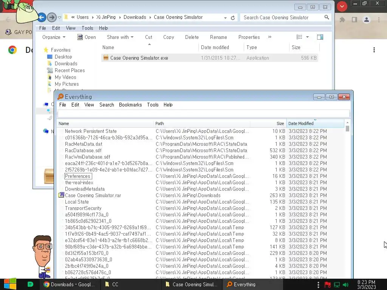Sort Everything results by Date Modified
Screen dimensions: 387x290
pos(315,123)
